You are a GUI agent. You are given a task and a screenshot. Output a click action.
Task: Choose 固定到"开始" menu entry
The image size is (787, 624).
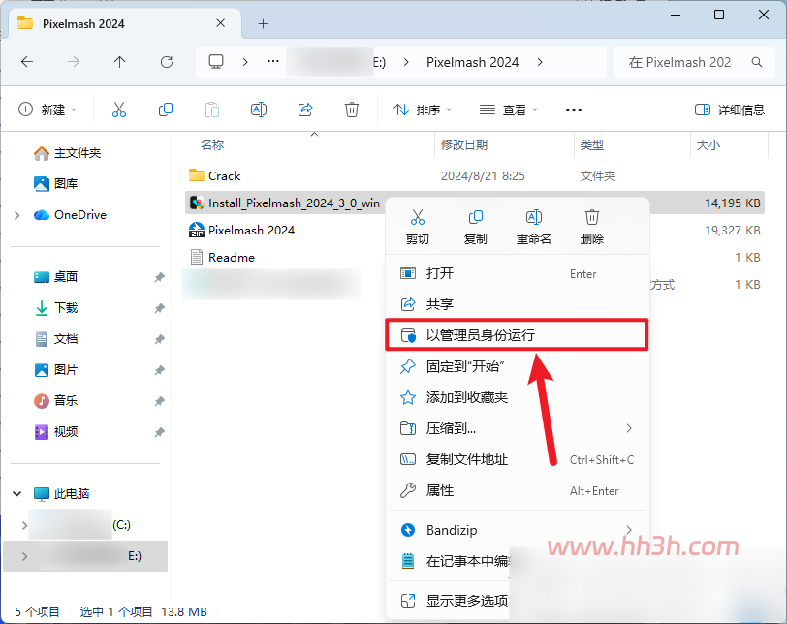517,366
